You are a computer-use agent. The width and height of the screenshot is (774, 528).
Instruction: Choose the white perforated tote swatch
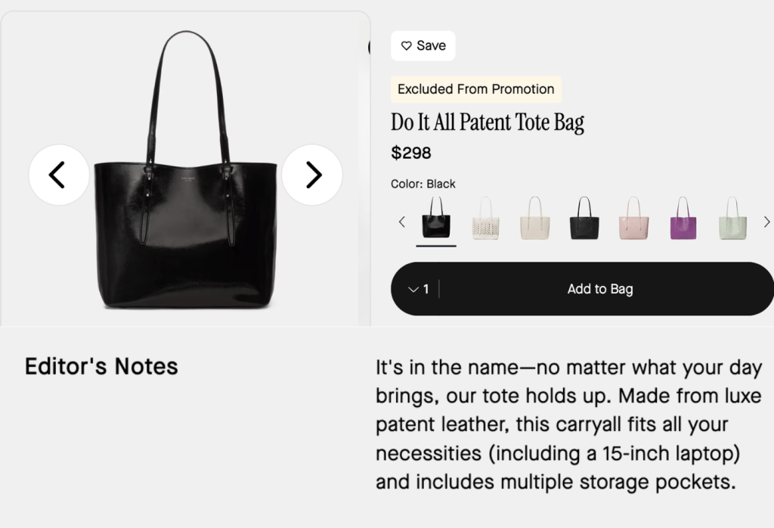[x=485, y=219]
